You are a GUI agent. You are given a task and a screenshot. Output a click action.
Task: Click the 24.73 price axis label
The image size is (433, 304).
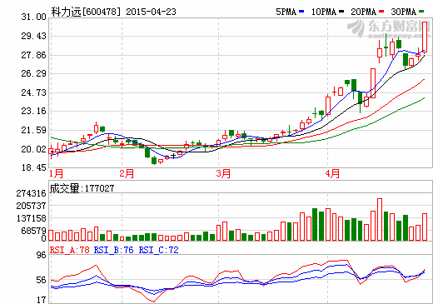34,92
